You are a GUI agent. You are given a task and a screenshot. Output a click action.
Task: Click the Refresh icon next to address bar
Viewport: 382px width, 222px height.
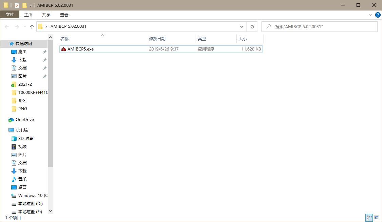click(252, 26)
